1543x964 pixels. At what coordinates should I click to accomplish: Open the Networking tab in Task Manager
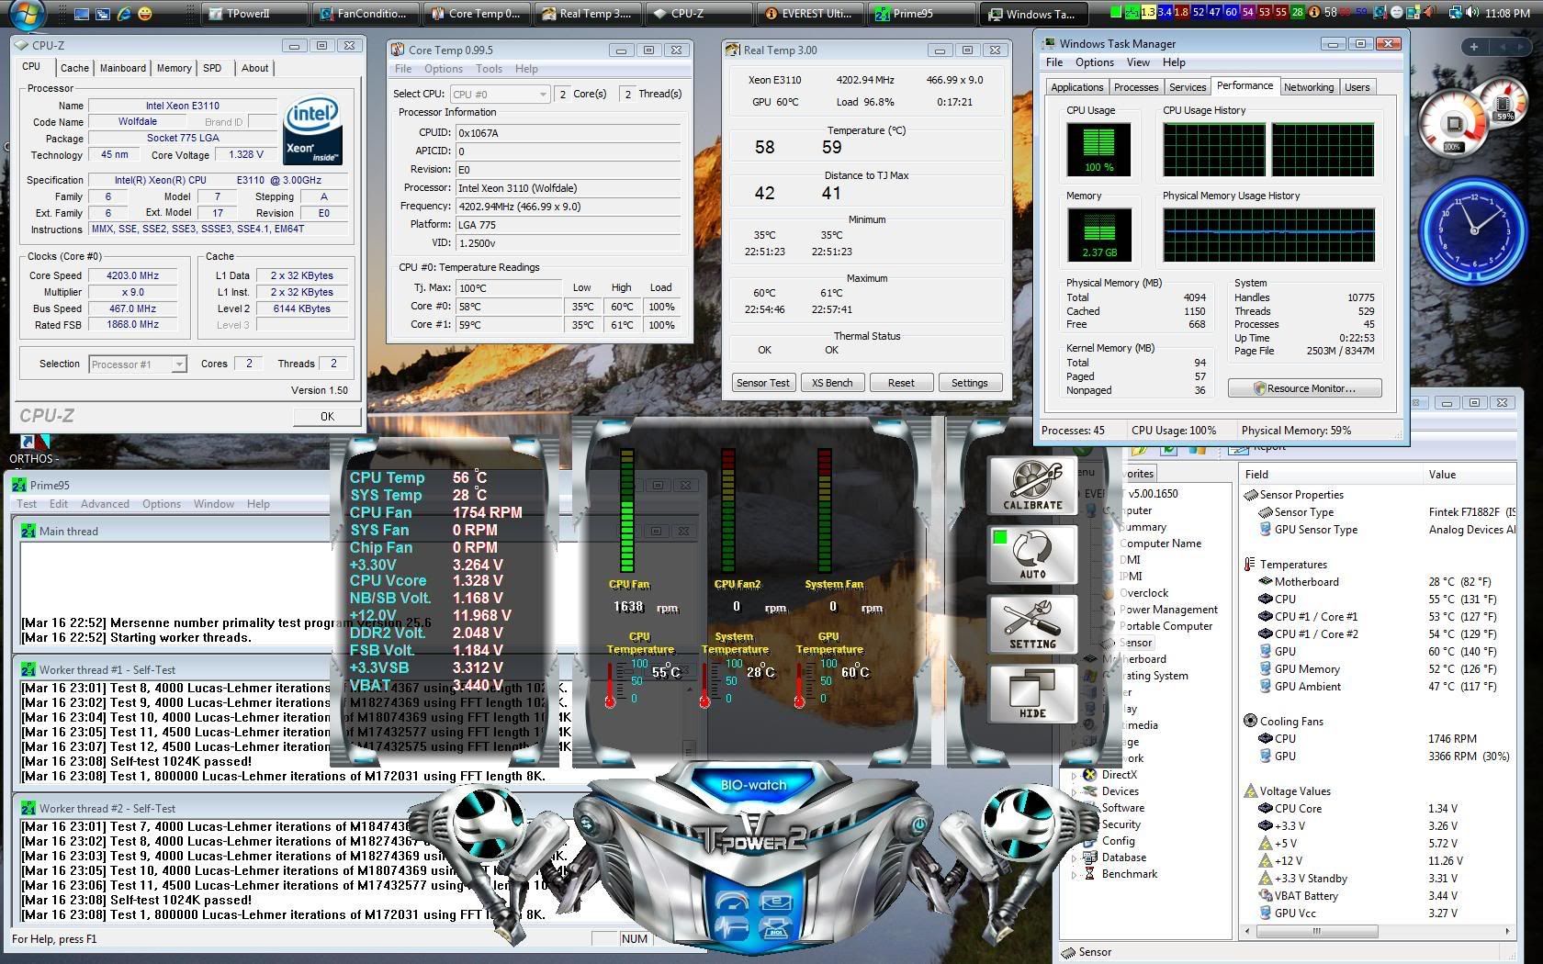point(1308,87)
